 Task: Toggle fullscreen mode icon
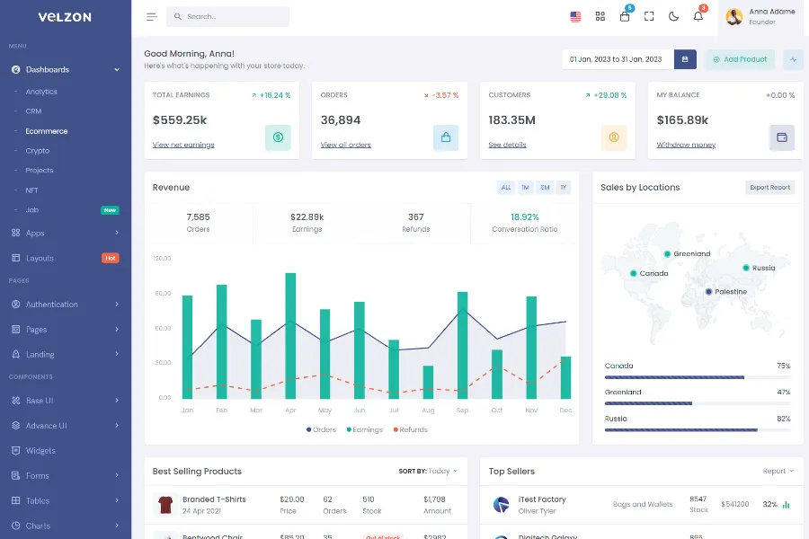click(x=649, y=16)
